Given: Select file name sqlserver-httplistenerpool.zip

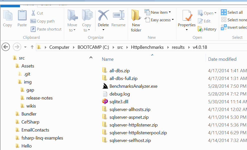Looking at the screenshot, I should tap(138, 133).
